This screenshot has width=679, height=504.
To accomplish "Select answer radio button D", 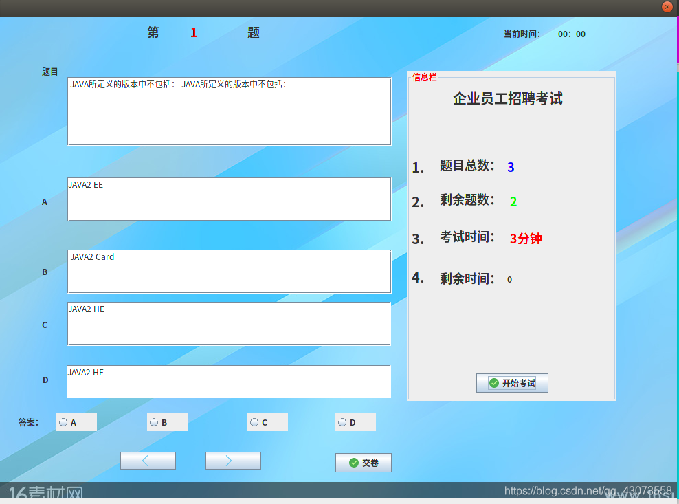I will tap(342, 421).
